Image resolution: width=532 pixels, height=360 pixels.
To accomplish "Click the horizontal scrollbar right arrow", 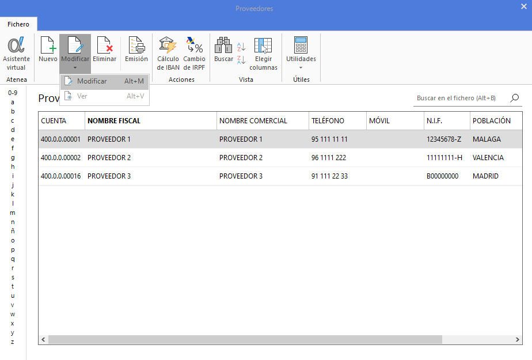I will tap(517, 339).
